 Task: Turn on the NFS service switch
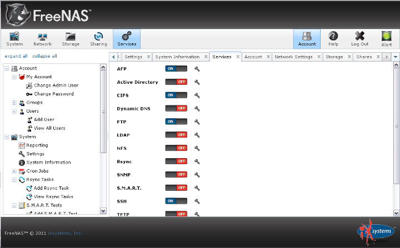tap(176, 148)
